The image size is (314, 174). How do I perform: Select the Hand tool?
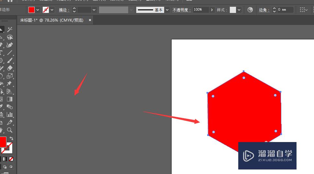(1, 130)
